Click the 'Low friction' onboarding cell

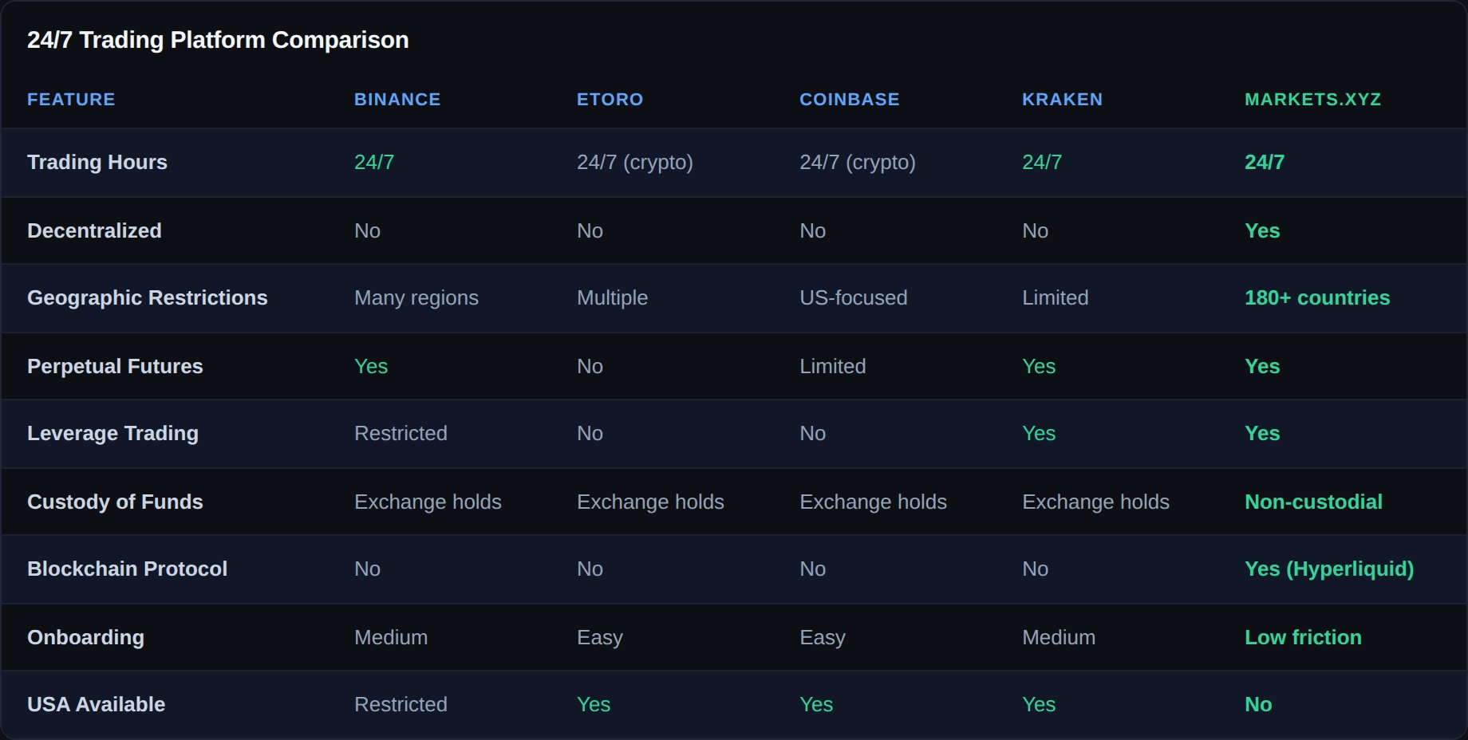tap(1303, 637)
